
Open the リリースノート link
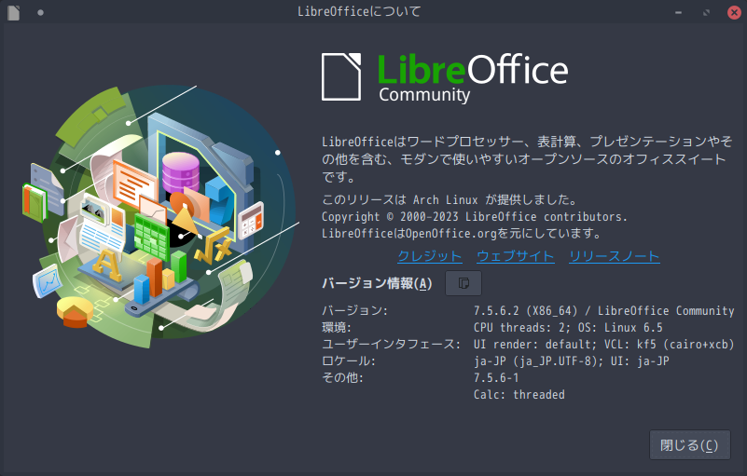click(x=614, y=256)
